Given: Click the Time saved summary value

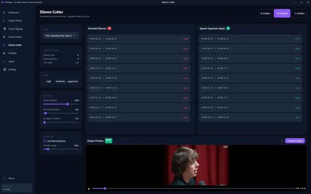Looking at the screenshot, I should coord(77,62).
